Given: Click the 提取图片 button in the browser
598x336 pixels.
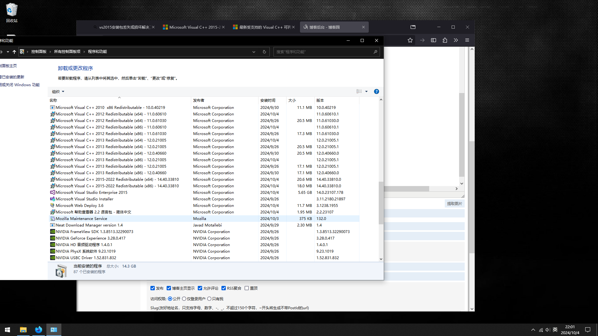Looking at the screenshot, I should click(x=454, y=203).
